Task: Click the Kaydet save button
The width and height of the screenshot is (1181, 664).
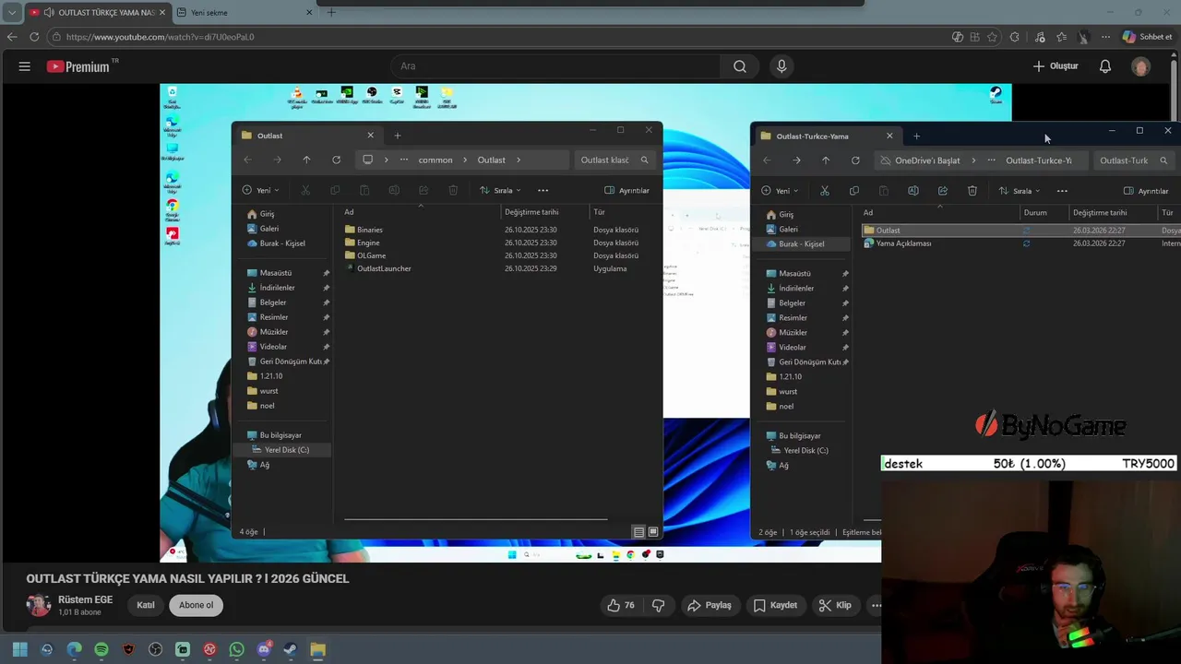Action: click(x=775, y=605)
